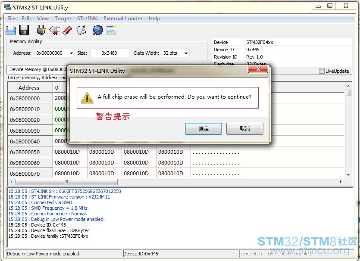
Task: Open the View menu
Action: (x=43, y=19)
